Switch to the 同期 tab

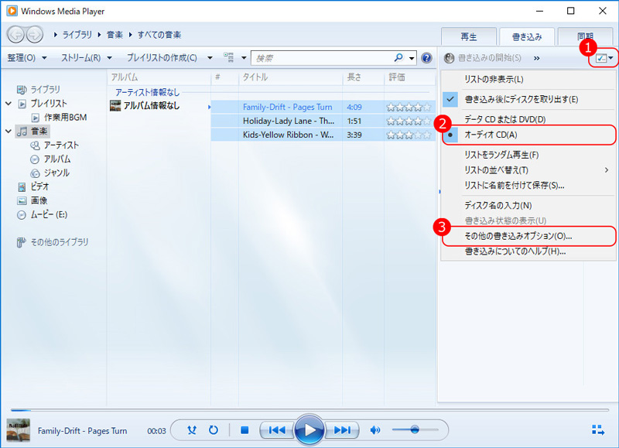[x=586, y=36]
